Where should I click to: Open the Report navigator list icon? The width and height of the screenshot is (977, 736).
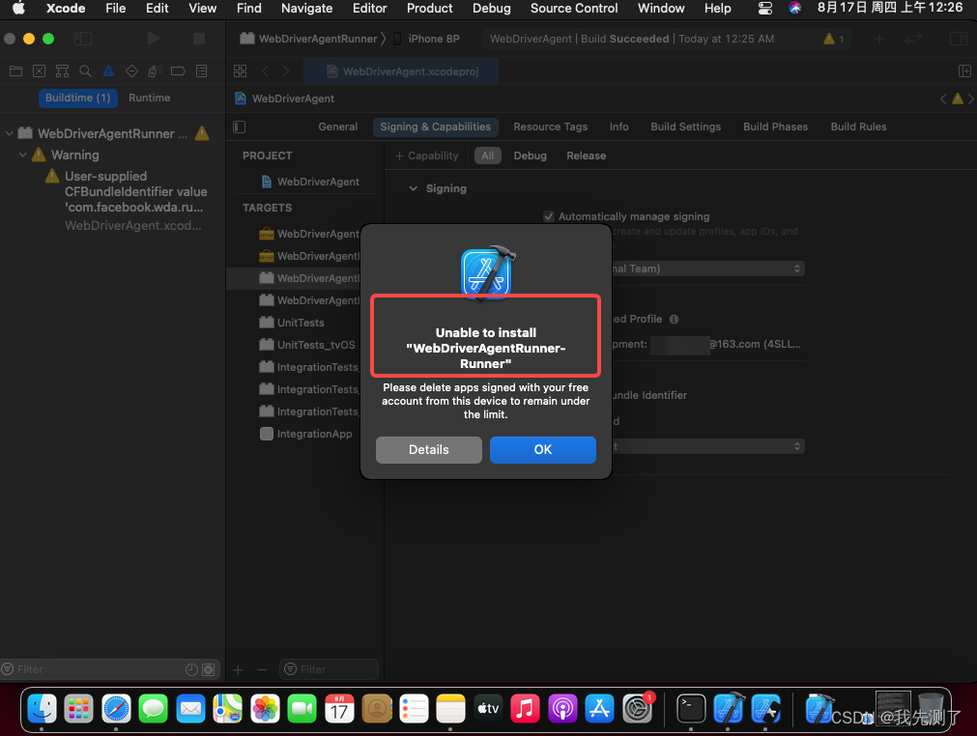coord(201,71)
